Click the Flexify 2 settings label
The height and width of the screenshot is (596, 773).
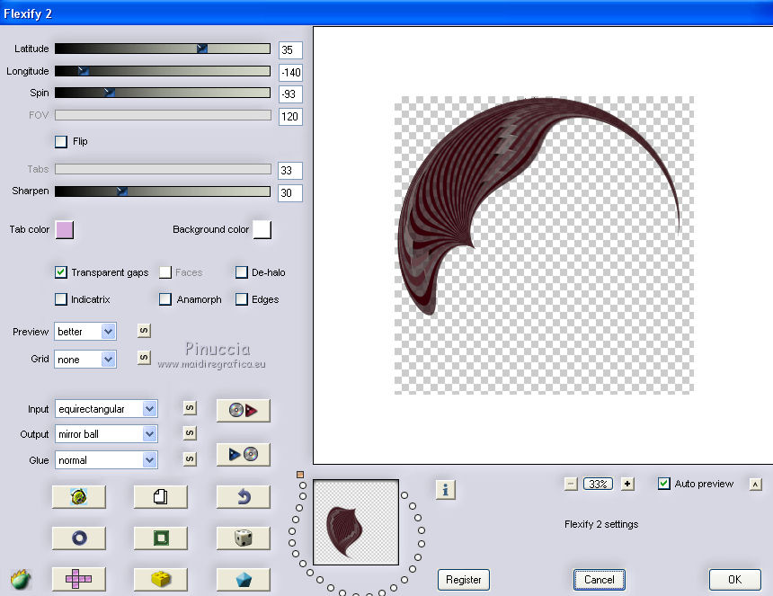click(601, 524)
